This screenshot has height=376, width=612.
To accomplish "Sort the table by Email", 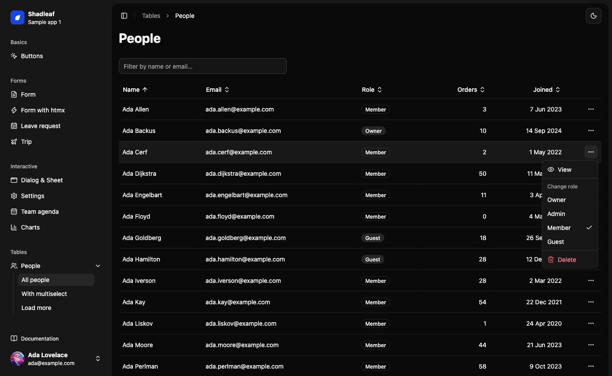I will (218, 90).
